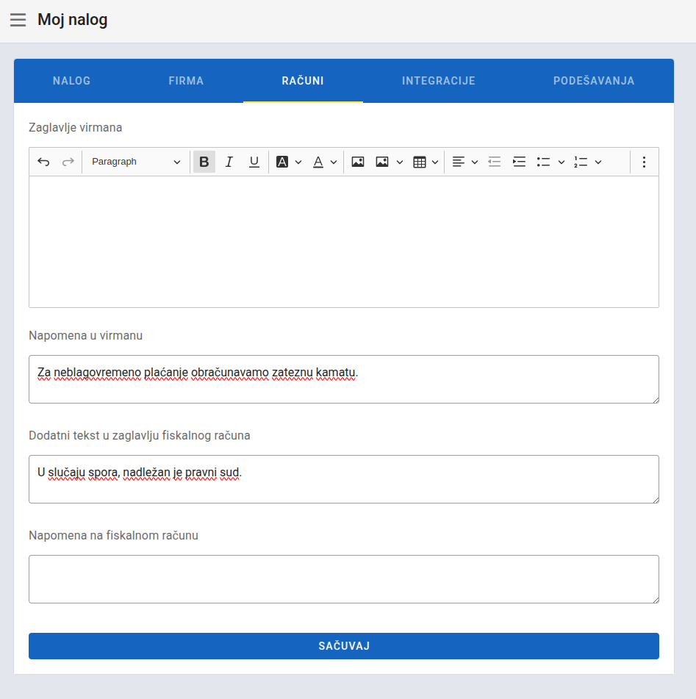Click the text alignment icon

(459, 162)
